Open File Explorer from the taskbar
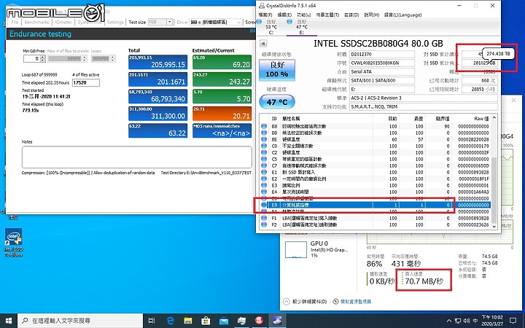Viewport: 525px width, 328px height. click(188, 321)
